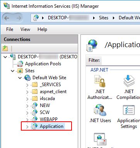Open dropdown arrow after DESKTOP breadcrumb
This screenshot has height=148, width=140.
(x=94, y=18)
